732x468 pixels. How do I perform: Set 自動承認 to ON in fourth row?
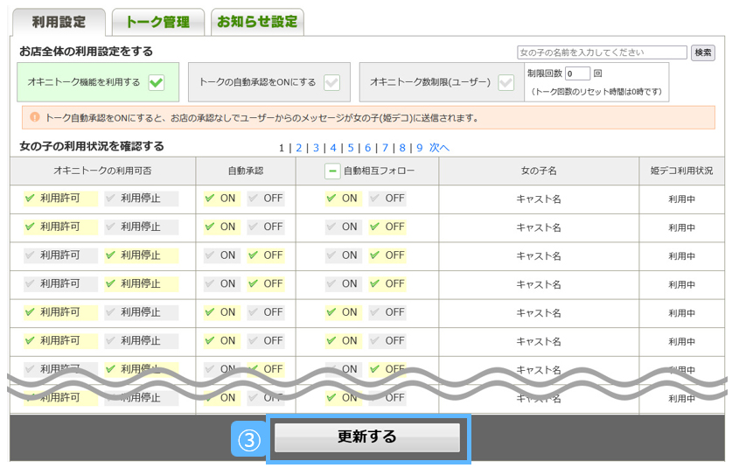click(x=220, y=283)
